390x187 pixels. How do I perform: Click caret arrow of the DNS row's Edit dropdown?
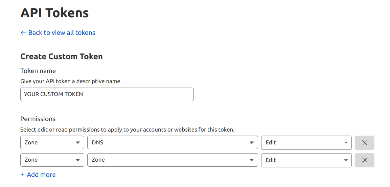coord(346,143)
